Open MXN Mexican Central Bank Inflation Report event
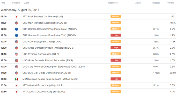The width and height of the screenshot is (176, 95). (x=50, y=79)
